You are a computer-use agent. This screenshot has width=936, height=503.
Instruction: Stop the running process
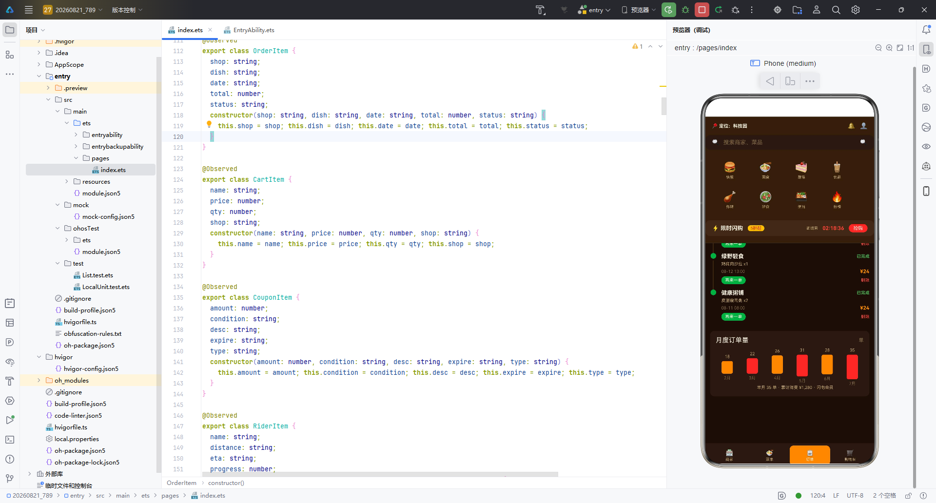(702, 10)
